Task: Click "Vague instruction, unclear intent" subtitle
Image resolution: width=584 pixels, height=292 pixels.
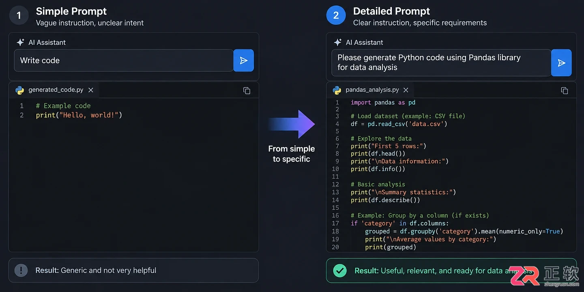Action: click(x=90, y=23)
